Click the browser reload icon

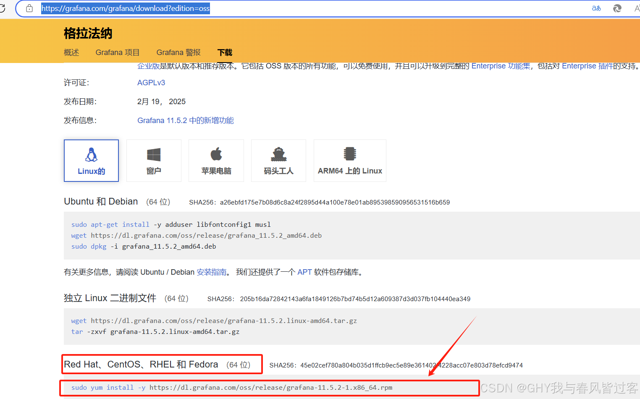point(2,8)
